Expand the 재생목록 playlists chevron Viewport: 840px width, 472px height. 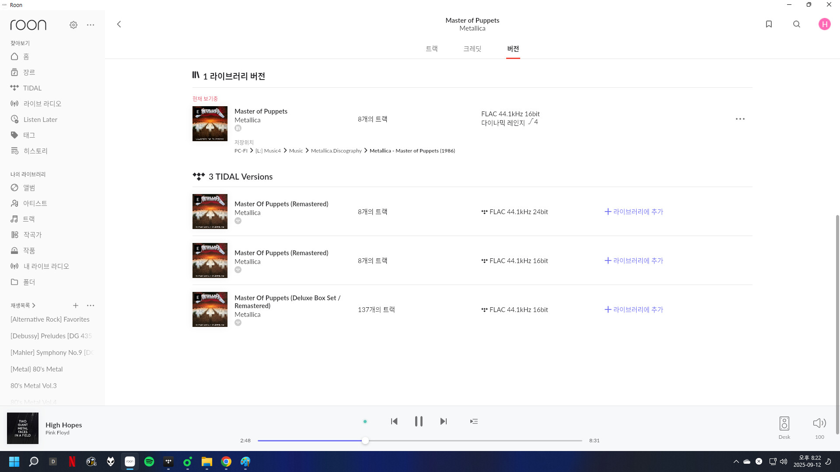pyautogui.click(x=34, y=305)
